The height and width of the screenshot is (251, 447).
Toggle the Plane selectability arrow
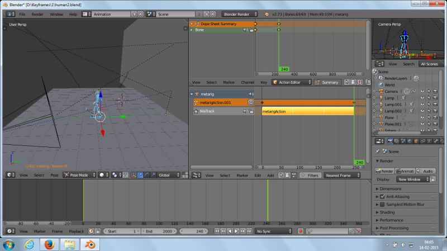429,117
